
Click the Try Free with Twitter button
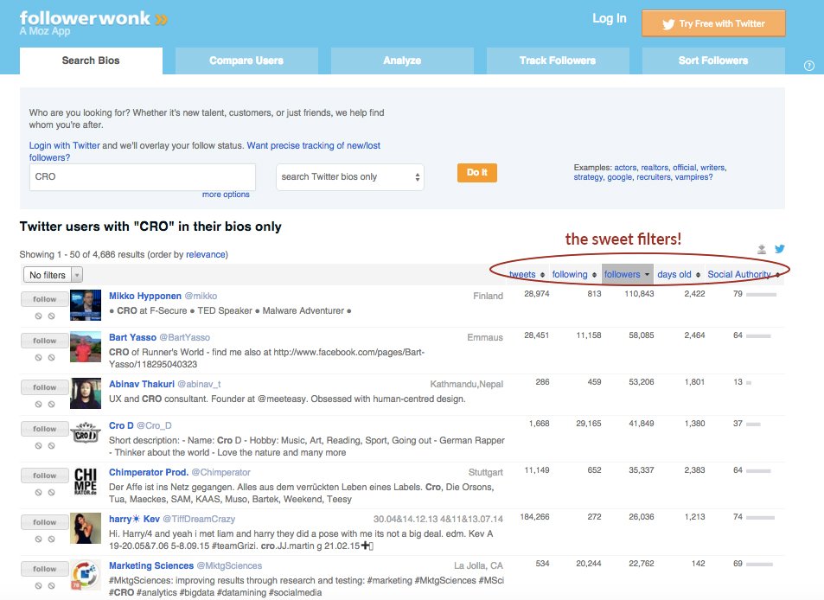coord(713,23)
